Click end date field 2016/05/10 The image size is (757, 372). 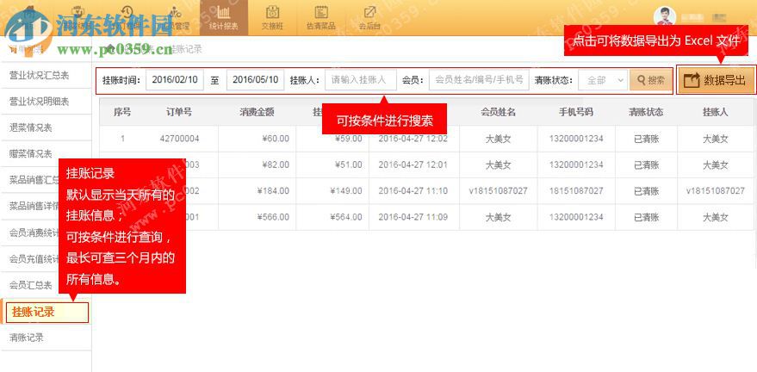[256, 80]
